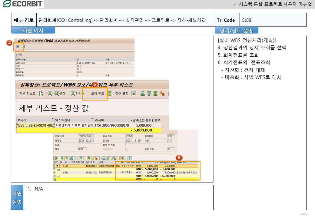Screen dimensions: 315x218
Task: Click the 화면 예시 tab label
Action: [x=33, y=31]
